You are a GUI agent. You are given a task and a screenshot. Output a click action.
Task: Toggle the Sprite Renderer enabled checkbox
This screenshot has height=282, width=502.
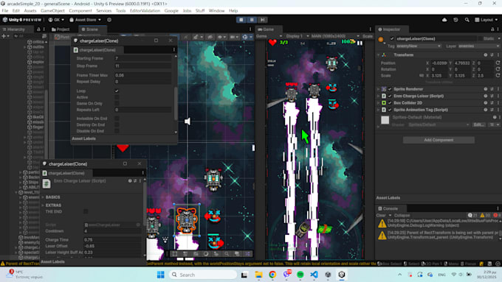tap(390, 89)
